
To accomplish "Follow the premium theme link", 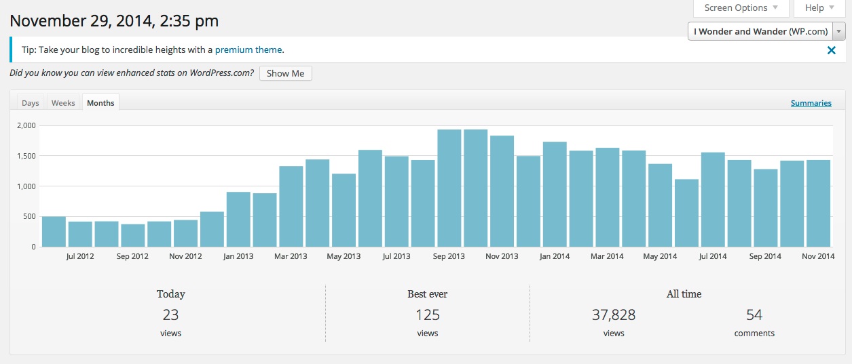I will pos(248,49).
